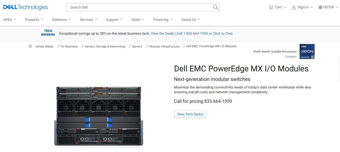Open the Solutions dropdown menu
Image resolution: width=340 pixels, height=152 pixels.
(61, 20)
